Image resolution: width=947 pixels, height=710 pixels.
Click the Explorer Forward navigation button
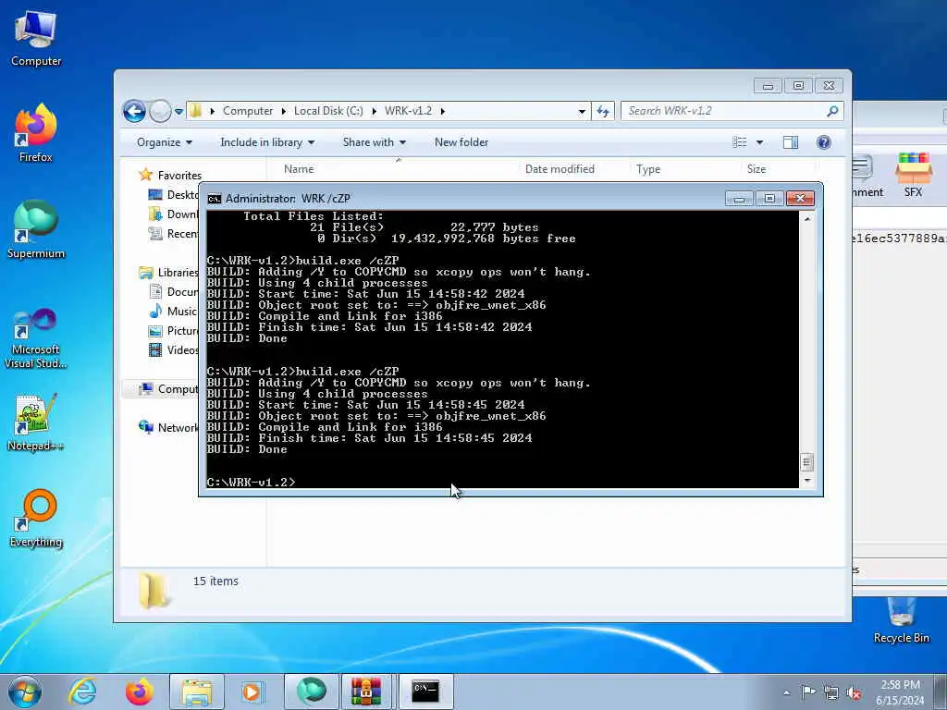(x=160, y=111)
